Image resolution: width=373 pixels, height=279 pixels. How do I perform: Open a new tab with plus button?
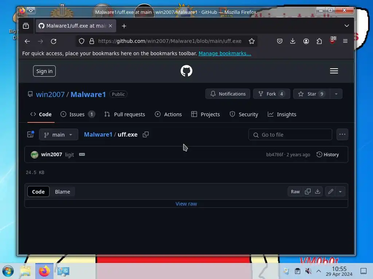pos(124,26)
